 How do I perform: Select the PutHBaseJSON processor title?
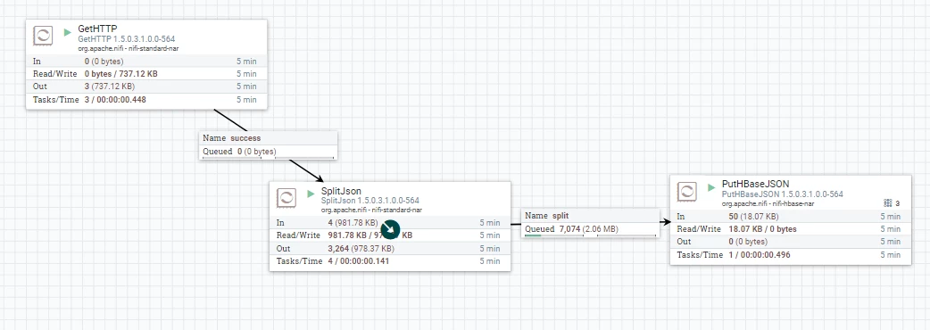(756, 185)
